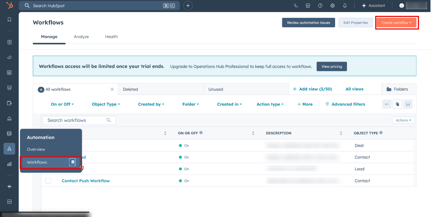
Task: Choose Workflows in the Automation menu
Action: (51, 162)
